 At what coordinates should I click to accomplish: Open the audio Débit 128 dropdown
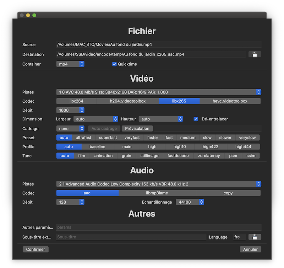(x=70, y=202)
